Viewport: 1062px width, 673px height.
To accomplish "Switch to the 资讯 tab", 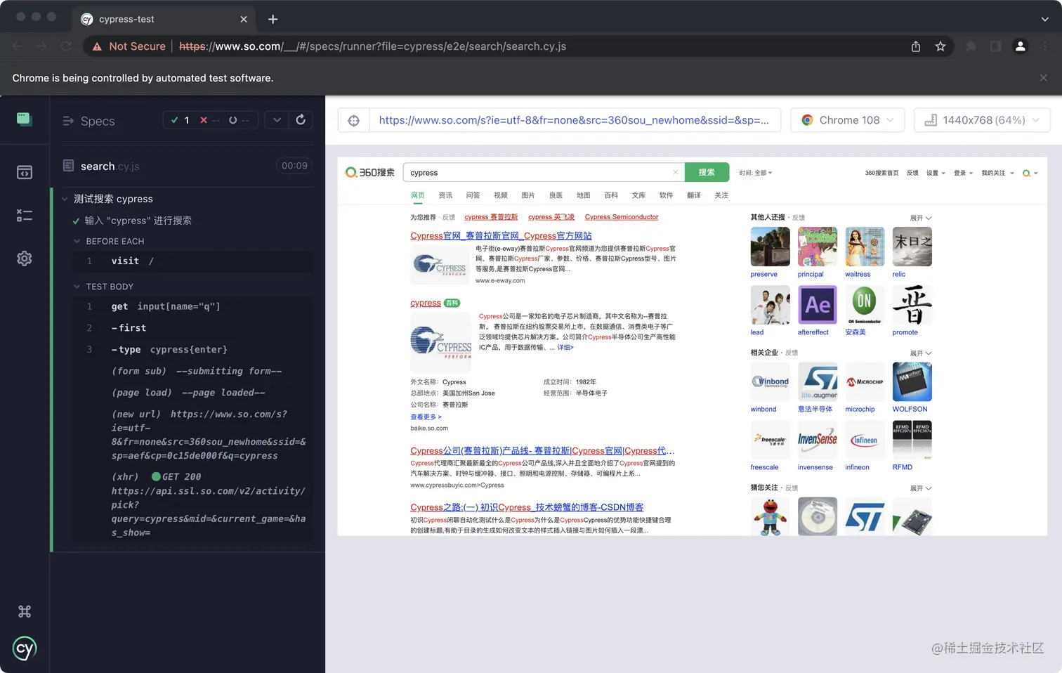I will [x=445, y=195].
